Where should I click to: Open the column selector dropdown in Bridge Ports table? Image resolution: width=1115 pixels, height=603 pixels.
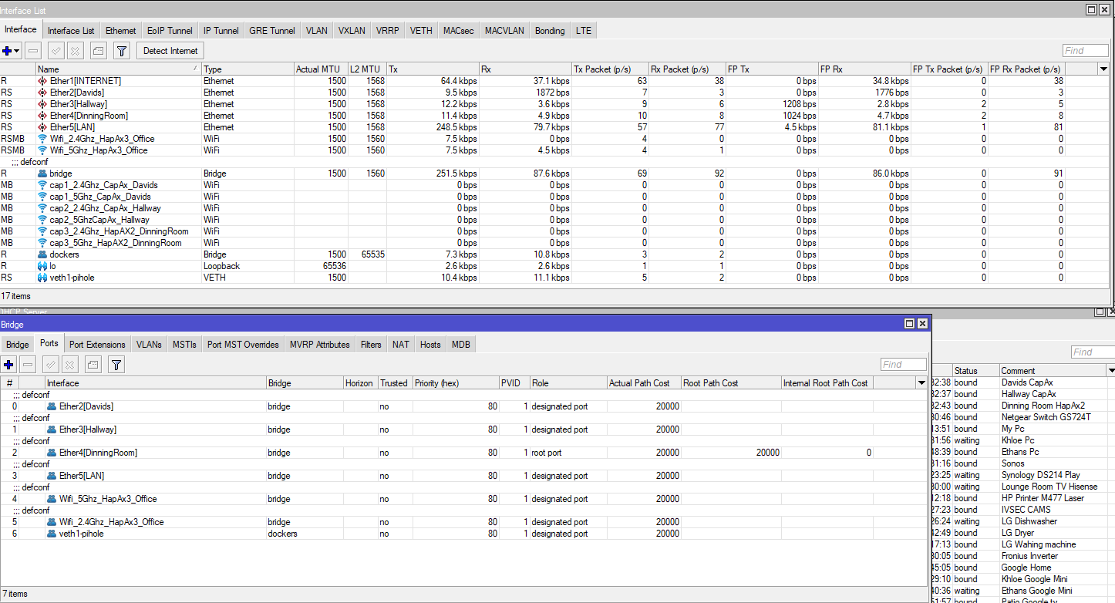[x=921, y=383]
